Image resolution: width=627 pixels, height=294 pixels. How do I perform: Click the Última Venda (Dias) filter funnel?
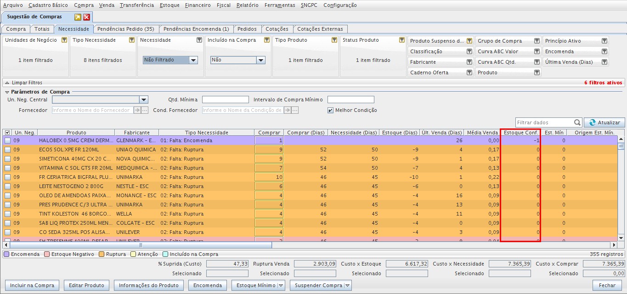(604, 62)
